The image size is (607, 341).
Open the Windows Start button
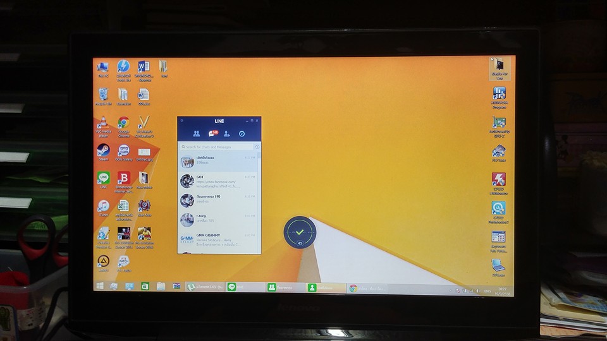[x=100, y=286]
